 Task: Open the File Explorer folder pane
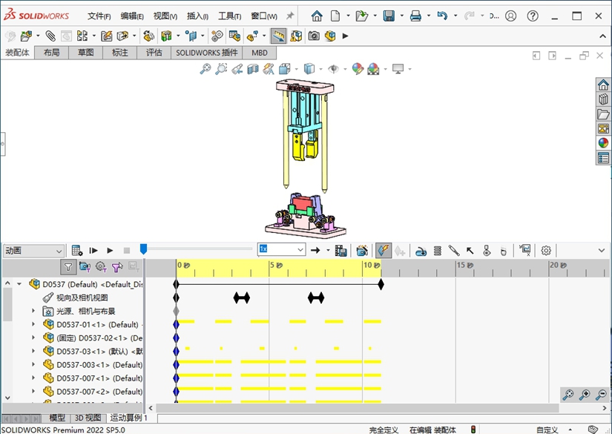pyautogui.click(x=603, y=114)
